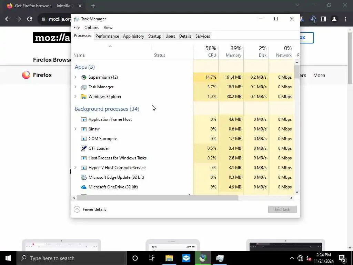
Task: Click the Fewer details link
Action: [94, 209]
